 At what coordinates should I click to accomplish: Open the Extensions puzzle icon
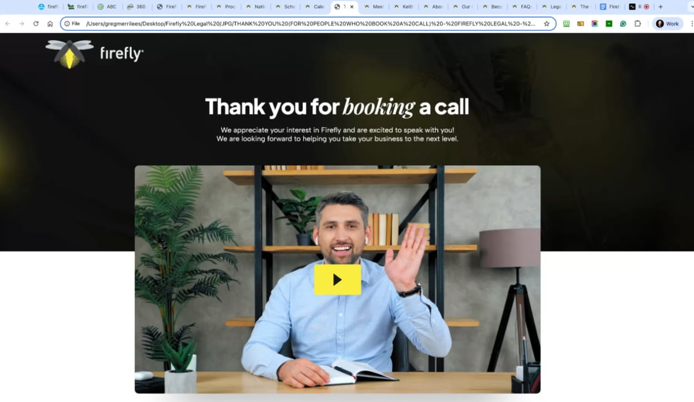coord(637,24)
